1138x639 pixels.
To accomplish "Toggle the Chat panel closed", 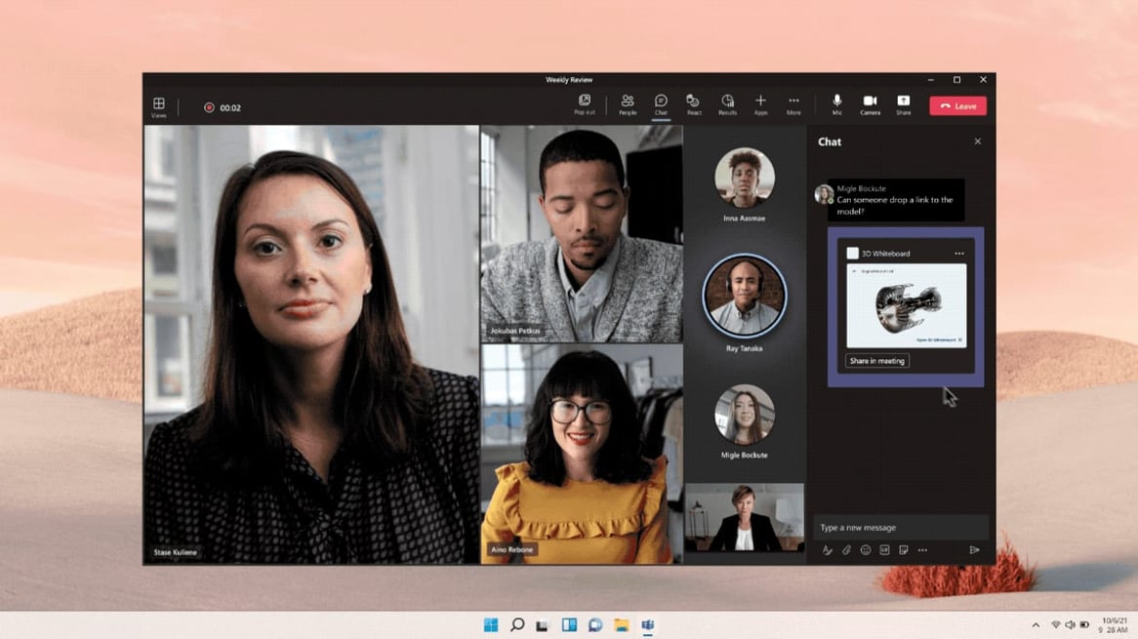I will tap(977, 141).
